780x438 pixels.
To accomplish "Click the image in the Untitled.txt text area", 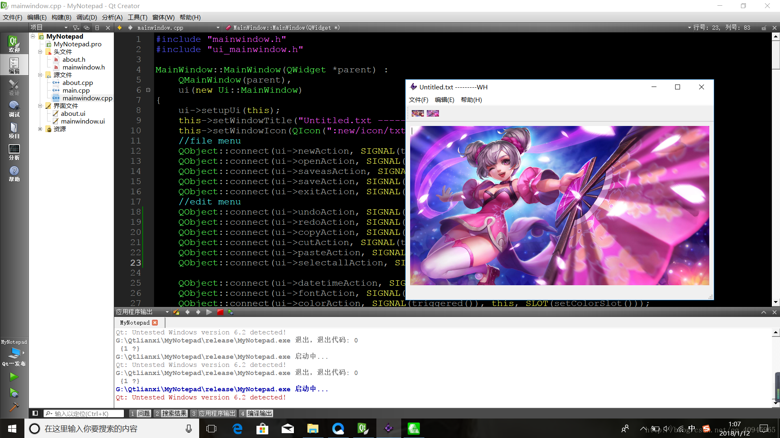I will (x=559, y=205).
